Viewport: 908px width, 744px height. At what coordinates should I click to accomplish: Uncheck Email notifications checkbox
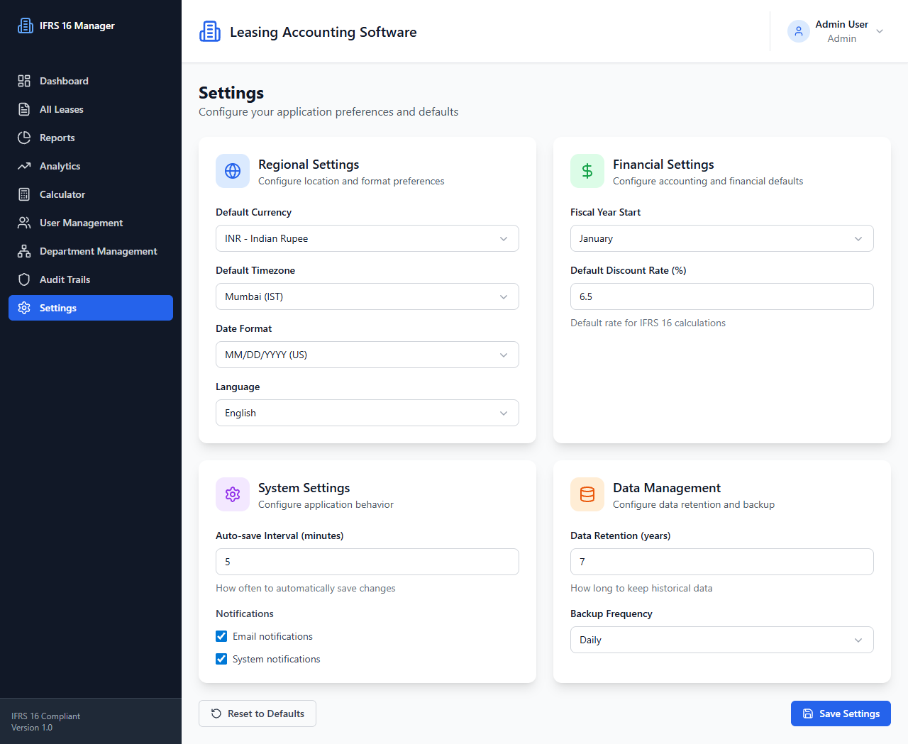(x=221, y=636)
